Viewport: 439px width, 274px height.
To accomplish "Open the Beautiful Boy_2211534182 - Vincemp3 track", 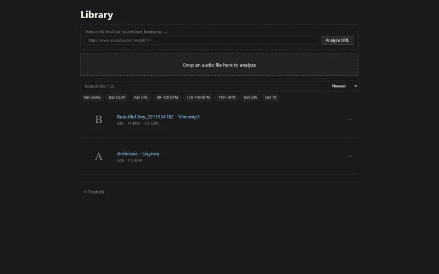I will click(158, 117).
